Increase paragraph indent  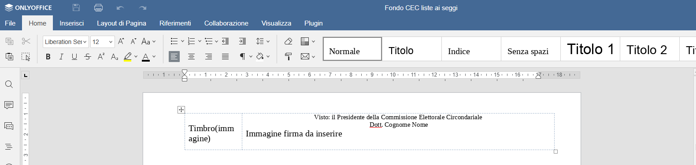(242, 41)
